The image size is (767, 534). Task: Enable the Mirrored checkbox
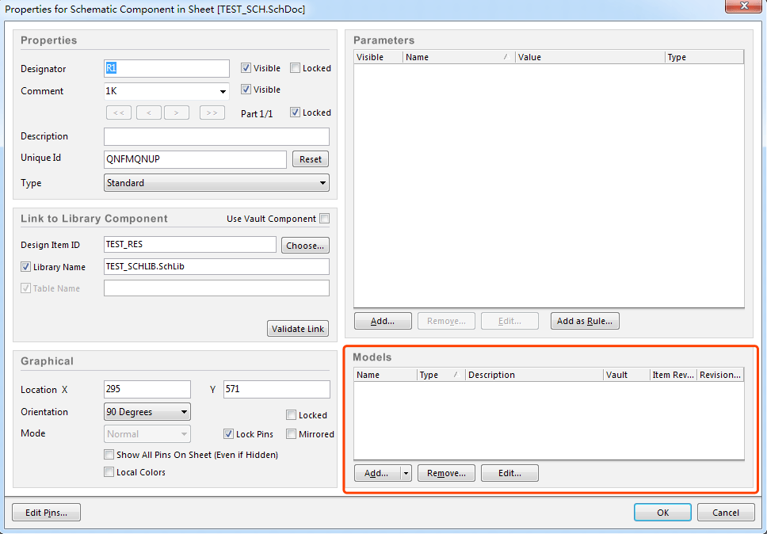pyautogui.click(x=292, y=434)
